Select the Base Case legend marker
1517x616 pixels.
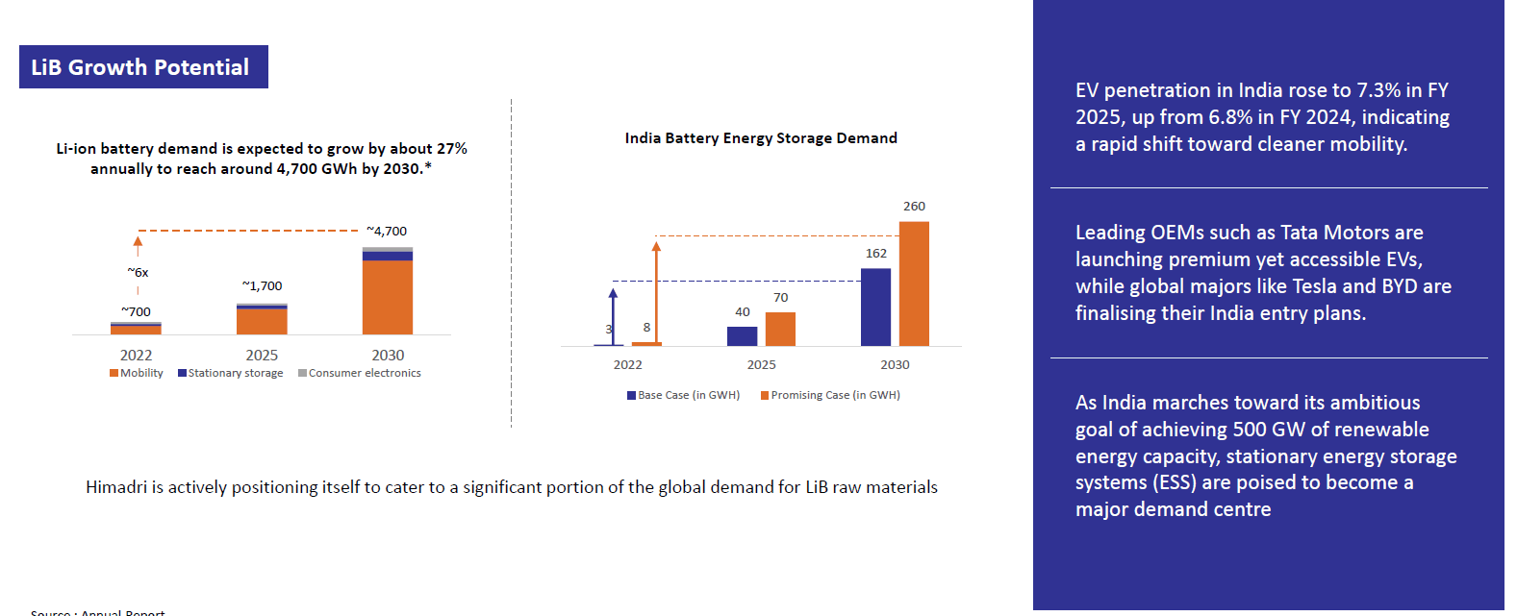pos(631,395)
